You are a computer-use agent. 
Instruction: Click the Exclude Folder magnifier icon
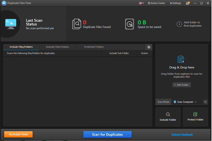pyautogui.click(x=168, y=114)
